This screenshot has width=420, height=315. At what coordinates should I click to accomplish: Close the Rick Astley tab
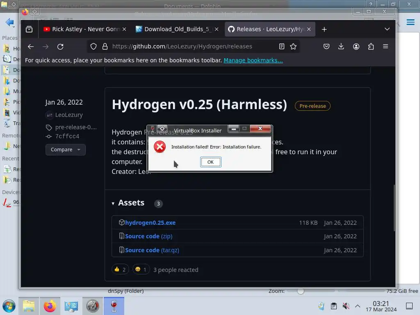click(x=124, y=29)
